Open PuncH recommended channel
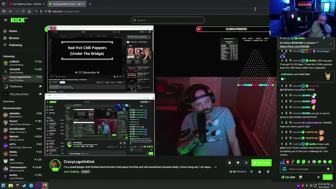The width and height of the screenshot is (336, 189). pos(22,123)
